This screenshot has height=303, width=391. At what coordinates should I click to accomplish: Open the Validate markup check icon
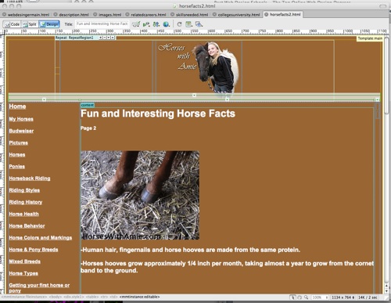coord(136,24)
